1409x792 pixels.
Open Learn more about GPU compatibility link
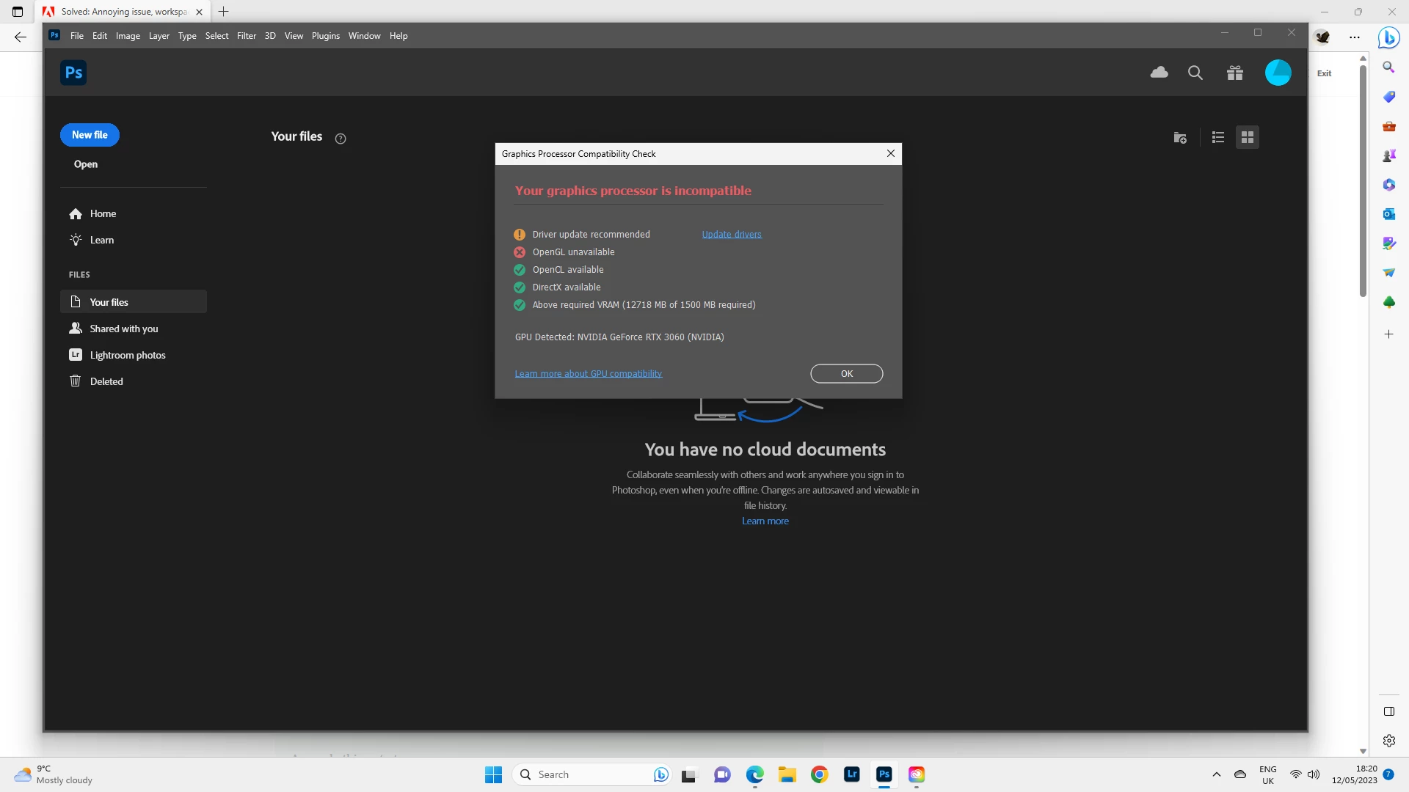(588, 374)
